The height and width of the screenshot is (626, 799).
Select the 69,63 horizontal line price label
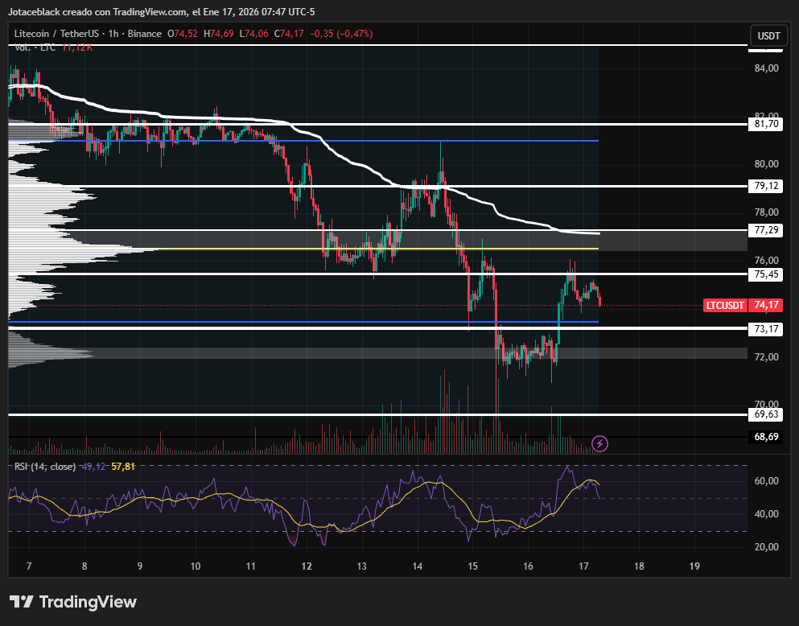(x=766, y=414)
